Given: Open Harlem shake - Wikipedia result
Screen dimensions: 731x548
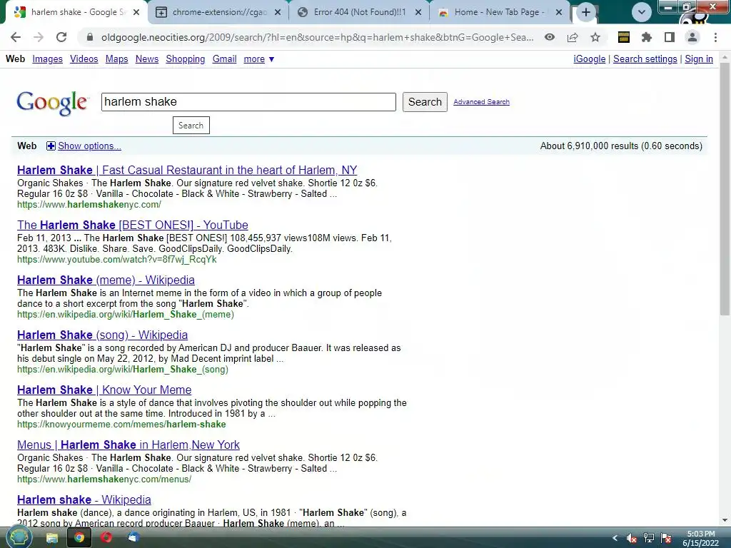Looking at the screenshot, I should click(84, 500).
